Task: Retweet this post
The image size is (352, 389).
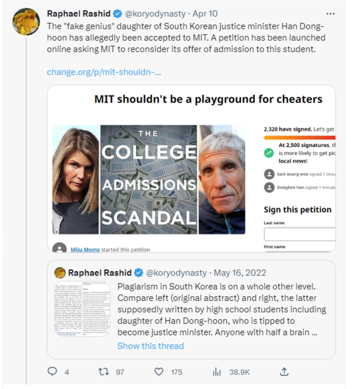Action: coord(104,371)
